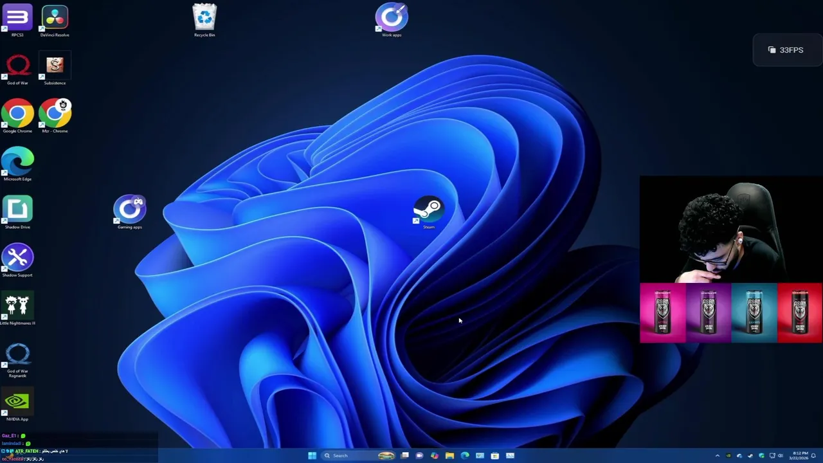The image size is (823, 463).
Task: Open the Shadow Drive shortcut
Action: (17, 212)
